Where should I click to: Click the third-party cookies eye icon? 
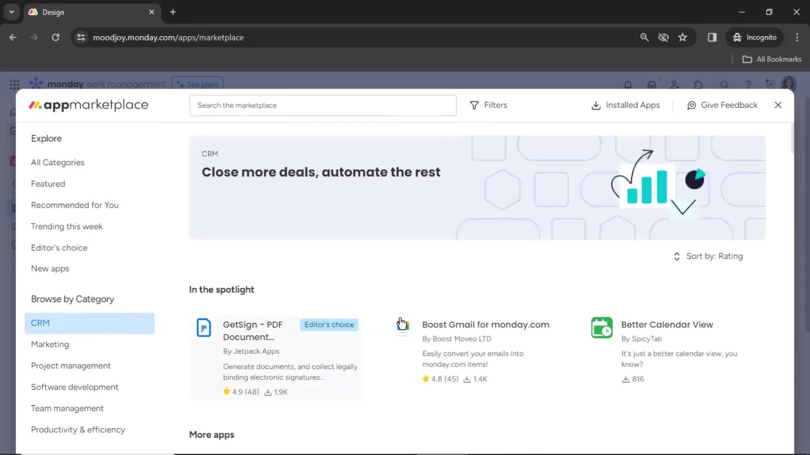664,37
